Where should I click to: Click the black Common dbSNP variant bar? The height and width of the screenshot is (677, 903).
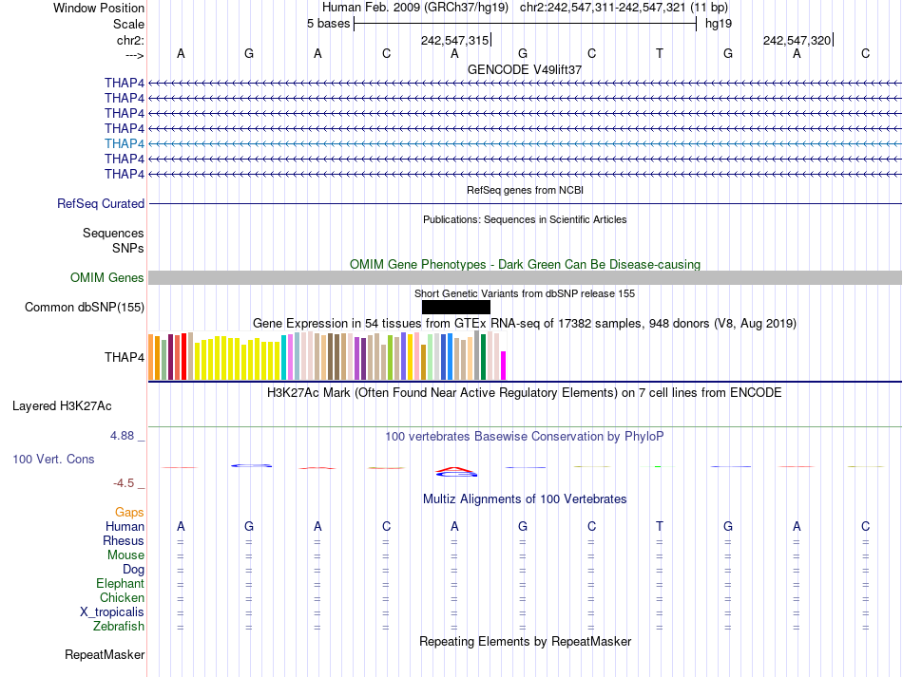[x=455, y=307]
